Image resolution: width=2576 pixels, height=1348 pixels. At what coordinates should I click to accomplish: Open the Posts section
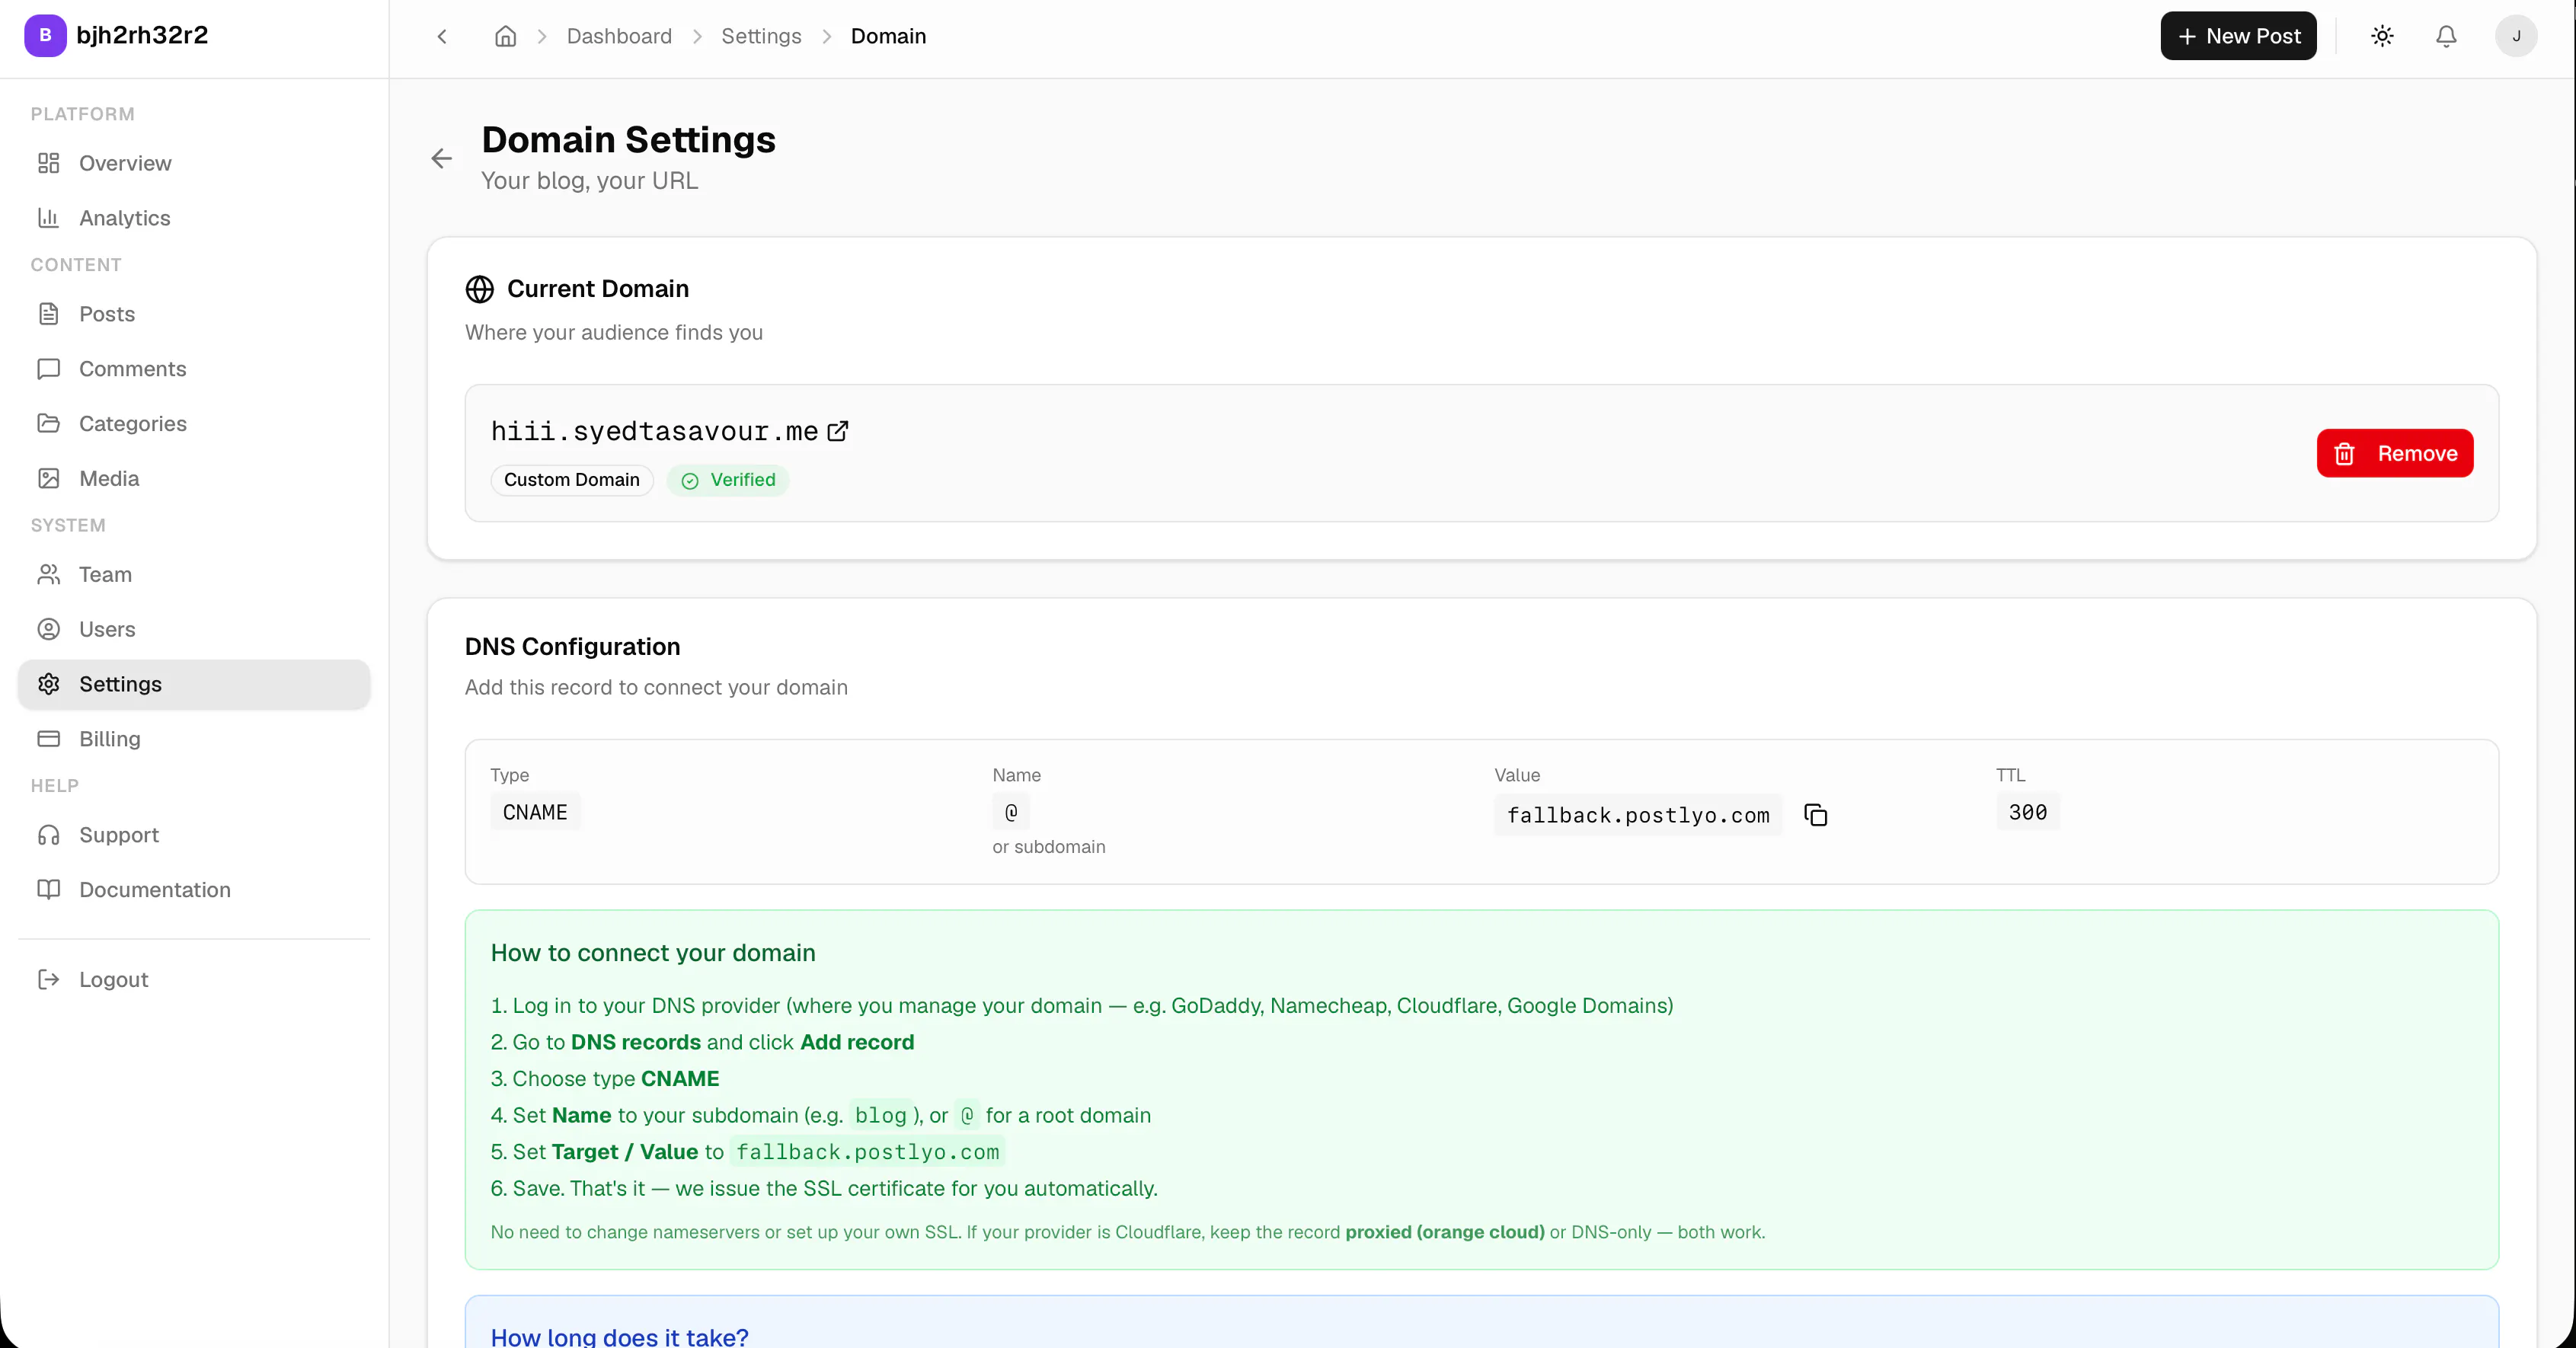194,314
